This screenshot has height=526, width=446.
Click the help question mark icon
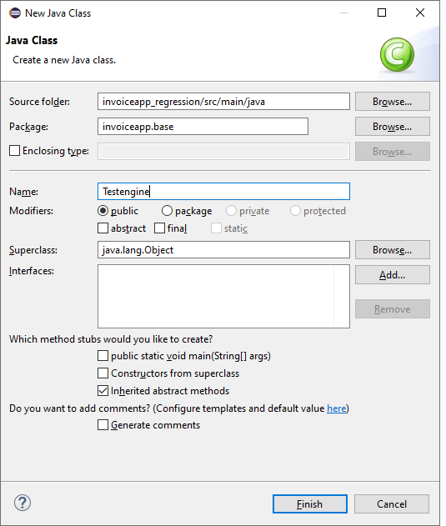(23, 503)
